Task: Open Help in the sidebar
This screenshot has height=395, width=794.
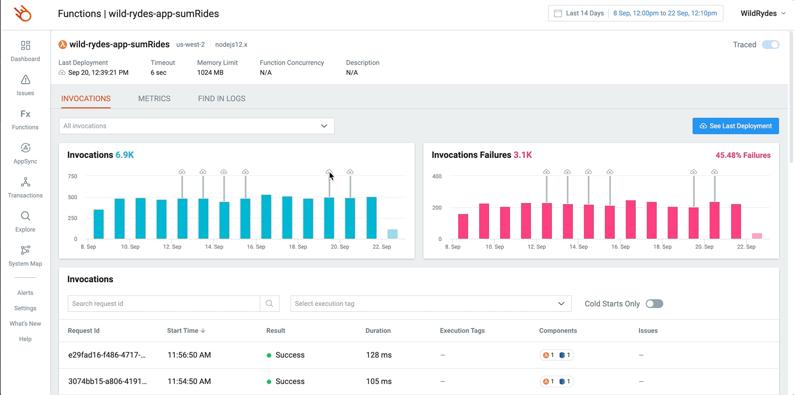Action: 25,339
